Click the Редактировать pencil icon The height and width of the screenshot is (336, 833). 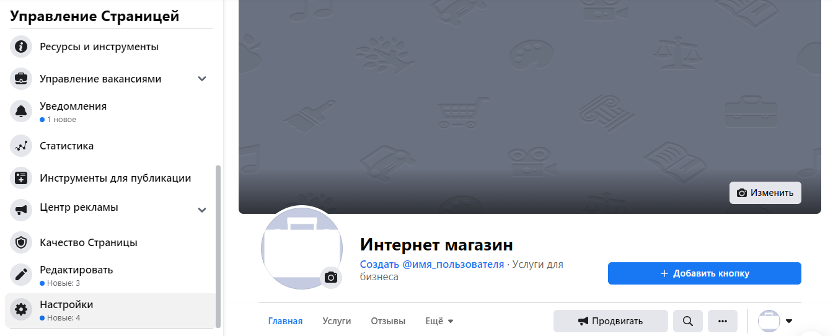[21, 275]
